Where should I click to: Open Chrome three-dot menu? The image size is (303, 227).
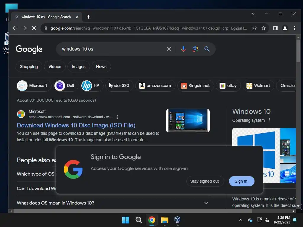click(294, 28)
